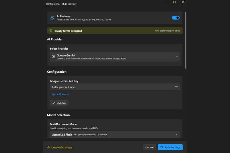Click the Google Gemini provider help icon

53,56
